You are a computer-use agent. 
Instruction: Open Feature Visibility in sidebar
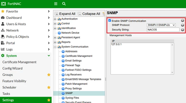tap(14, 81)
